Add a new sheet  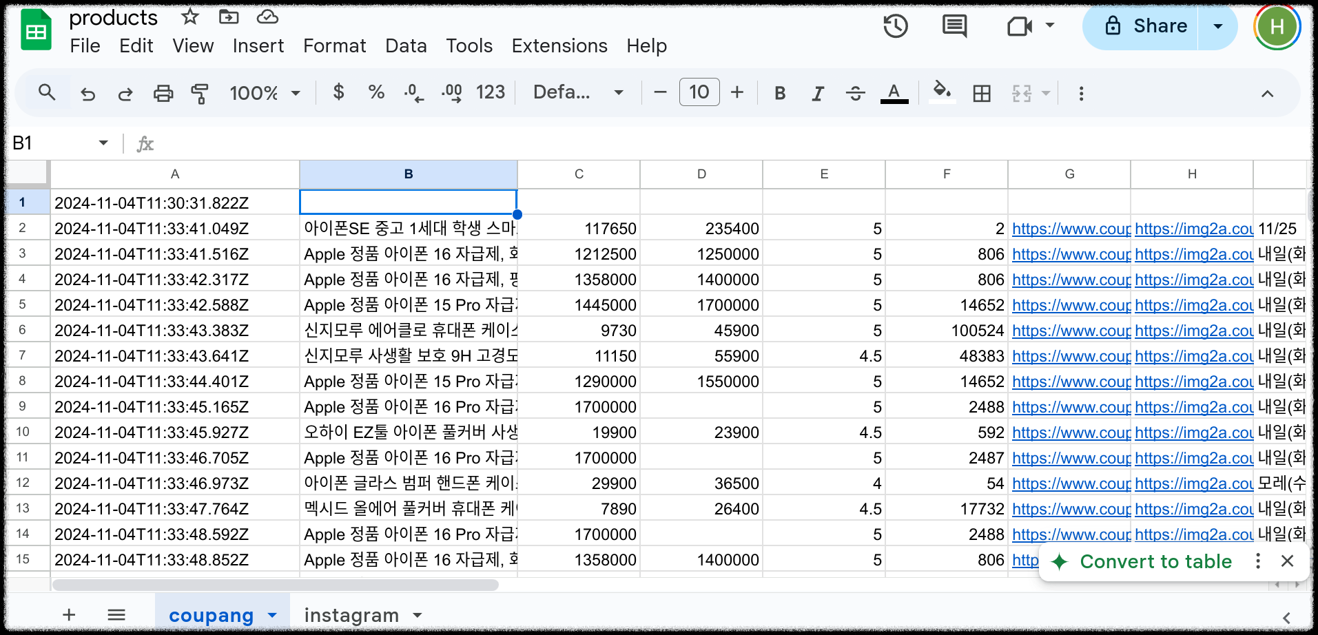click(69, 614)
